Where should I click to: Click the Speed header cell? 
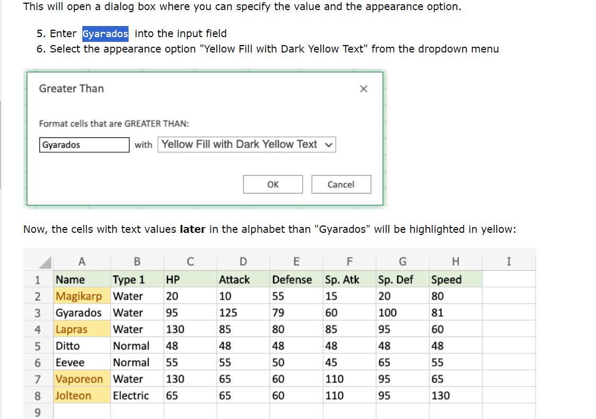[446, 280]
